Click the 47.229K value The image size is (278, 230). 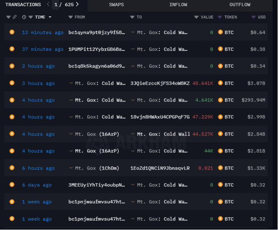203,117
